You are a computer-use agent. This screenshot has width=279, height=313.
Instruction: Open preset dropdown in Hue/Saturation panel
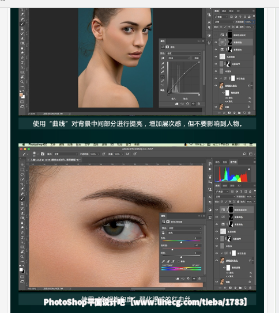click(x=185, y=228)
